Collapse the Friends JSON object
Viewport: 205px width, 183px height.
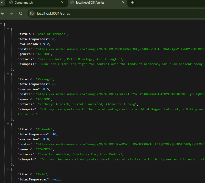point(8,124)
